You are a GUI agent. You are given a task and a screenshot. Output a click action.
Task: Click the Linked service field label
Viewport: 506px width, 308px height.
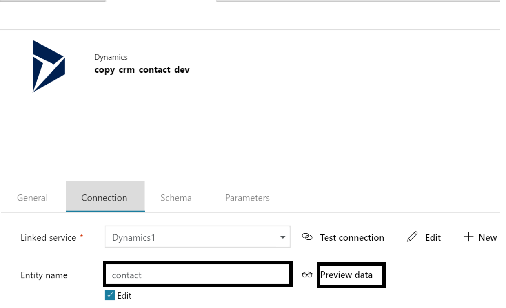49,237
